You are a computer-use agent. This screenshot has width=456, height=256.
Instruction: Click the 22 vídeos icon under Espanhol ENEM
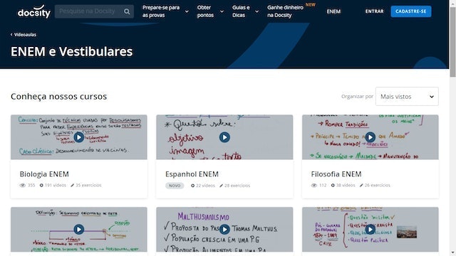[192, 186]
